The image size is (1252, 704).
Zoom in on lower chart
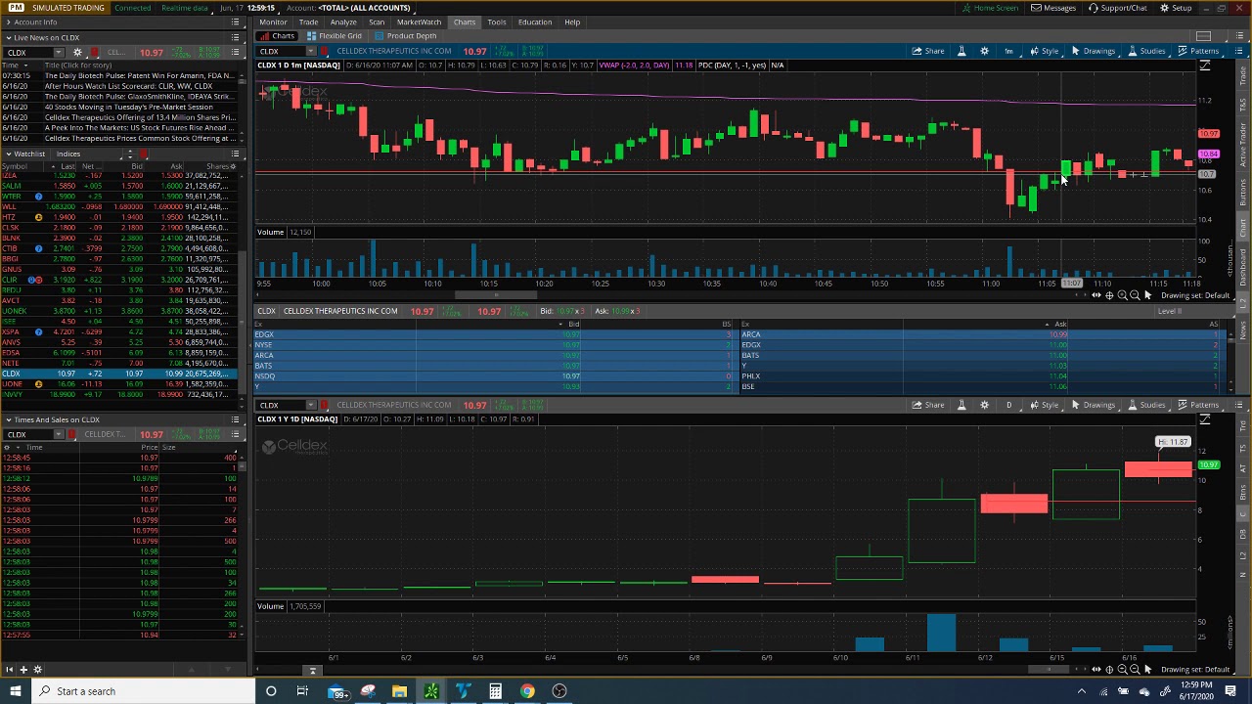1122,670
